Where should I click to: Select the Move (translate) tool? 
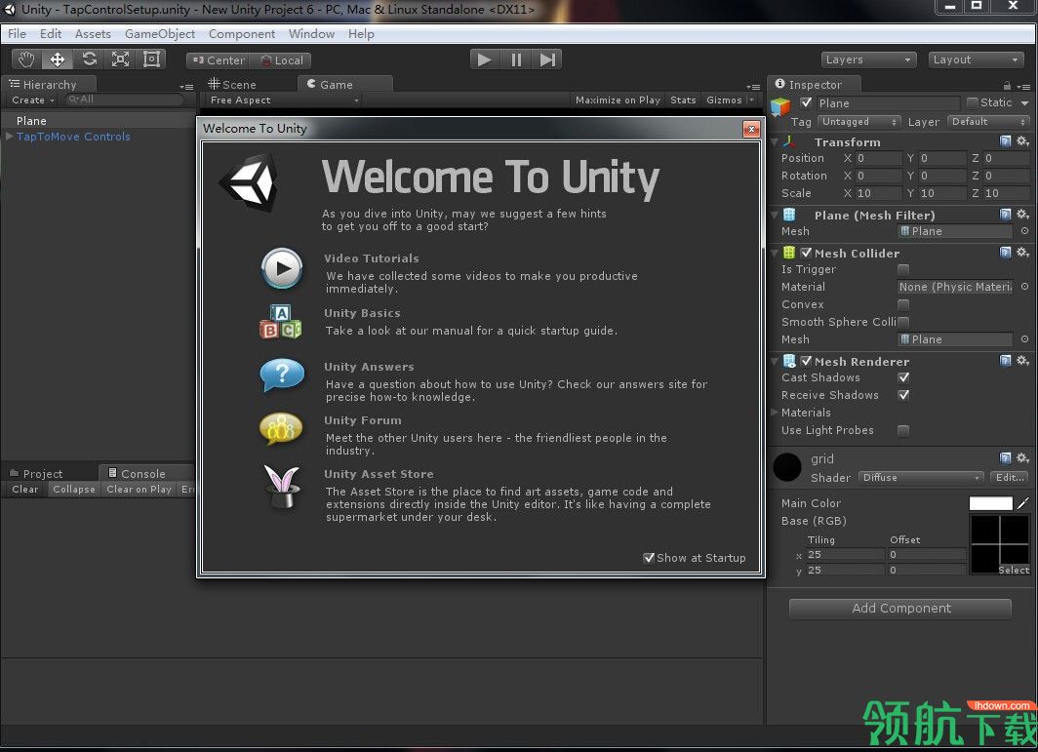pos(58,59)
